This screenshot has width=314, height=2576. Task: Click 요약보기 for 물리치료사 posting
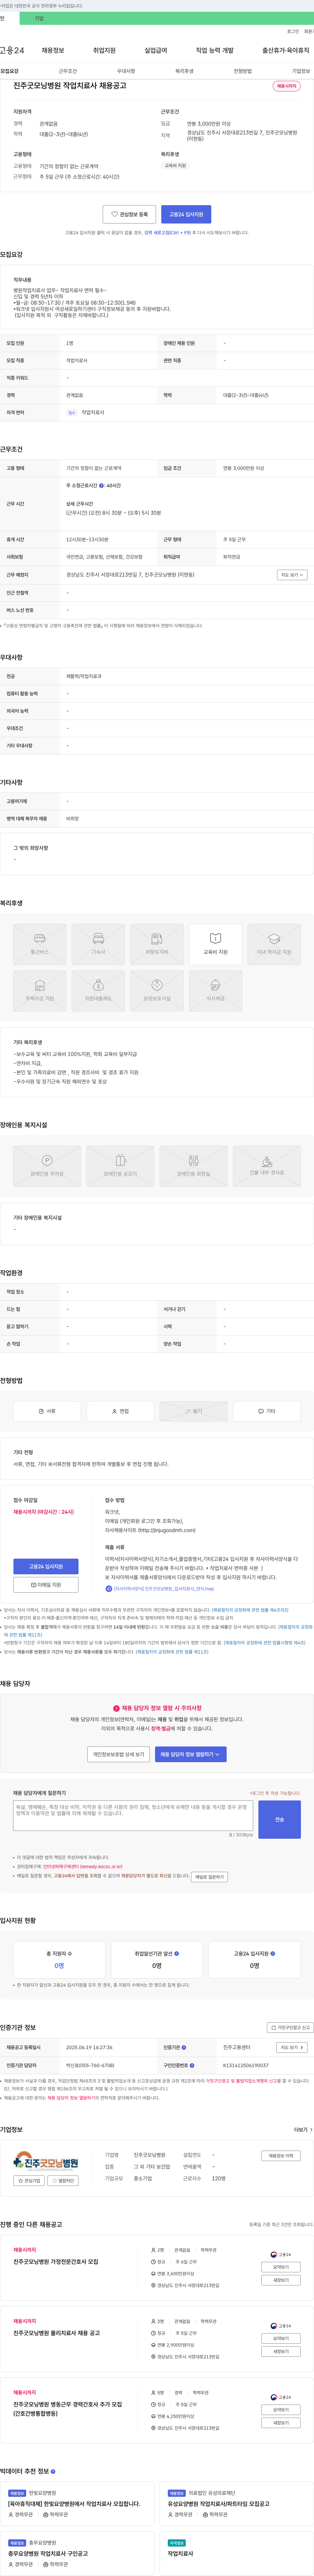[281, 2338]
